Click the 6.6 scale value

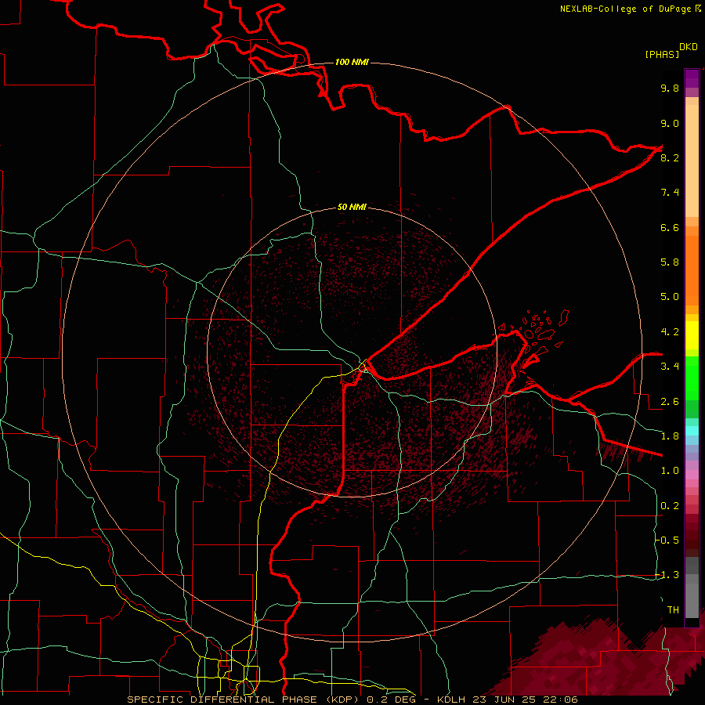point(670,227)
